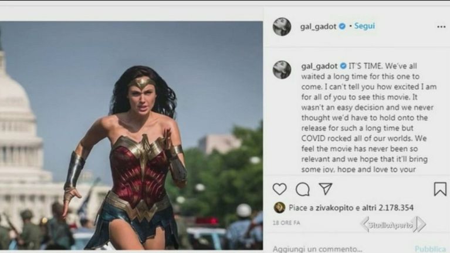Click the left arrow beside StudioAperto logo

[364, 224]
